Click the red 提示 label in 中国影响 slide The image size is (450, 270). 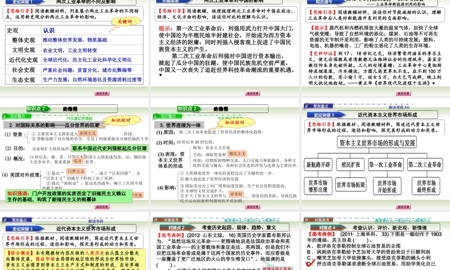(x=166, y=28)
